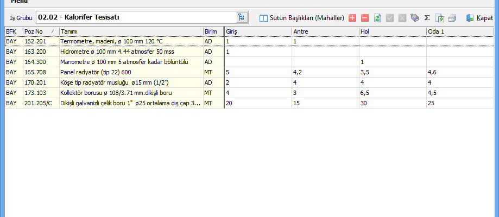Click the red minus delete row icon
Image resolution: width=499 pixels, height=217 pixels.
tap(364, 18)
